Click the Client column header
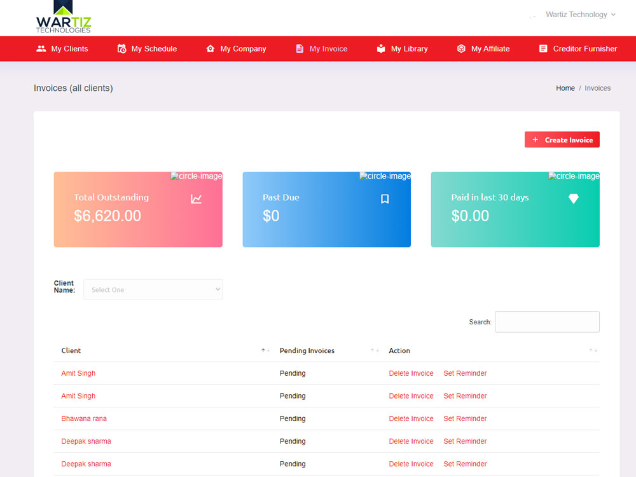 pyautogui.click(x=71, y=350)
